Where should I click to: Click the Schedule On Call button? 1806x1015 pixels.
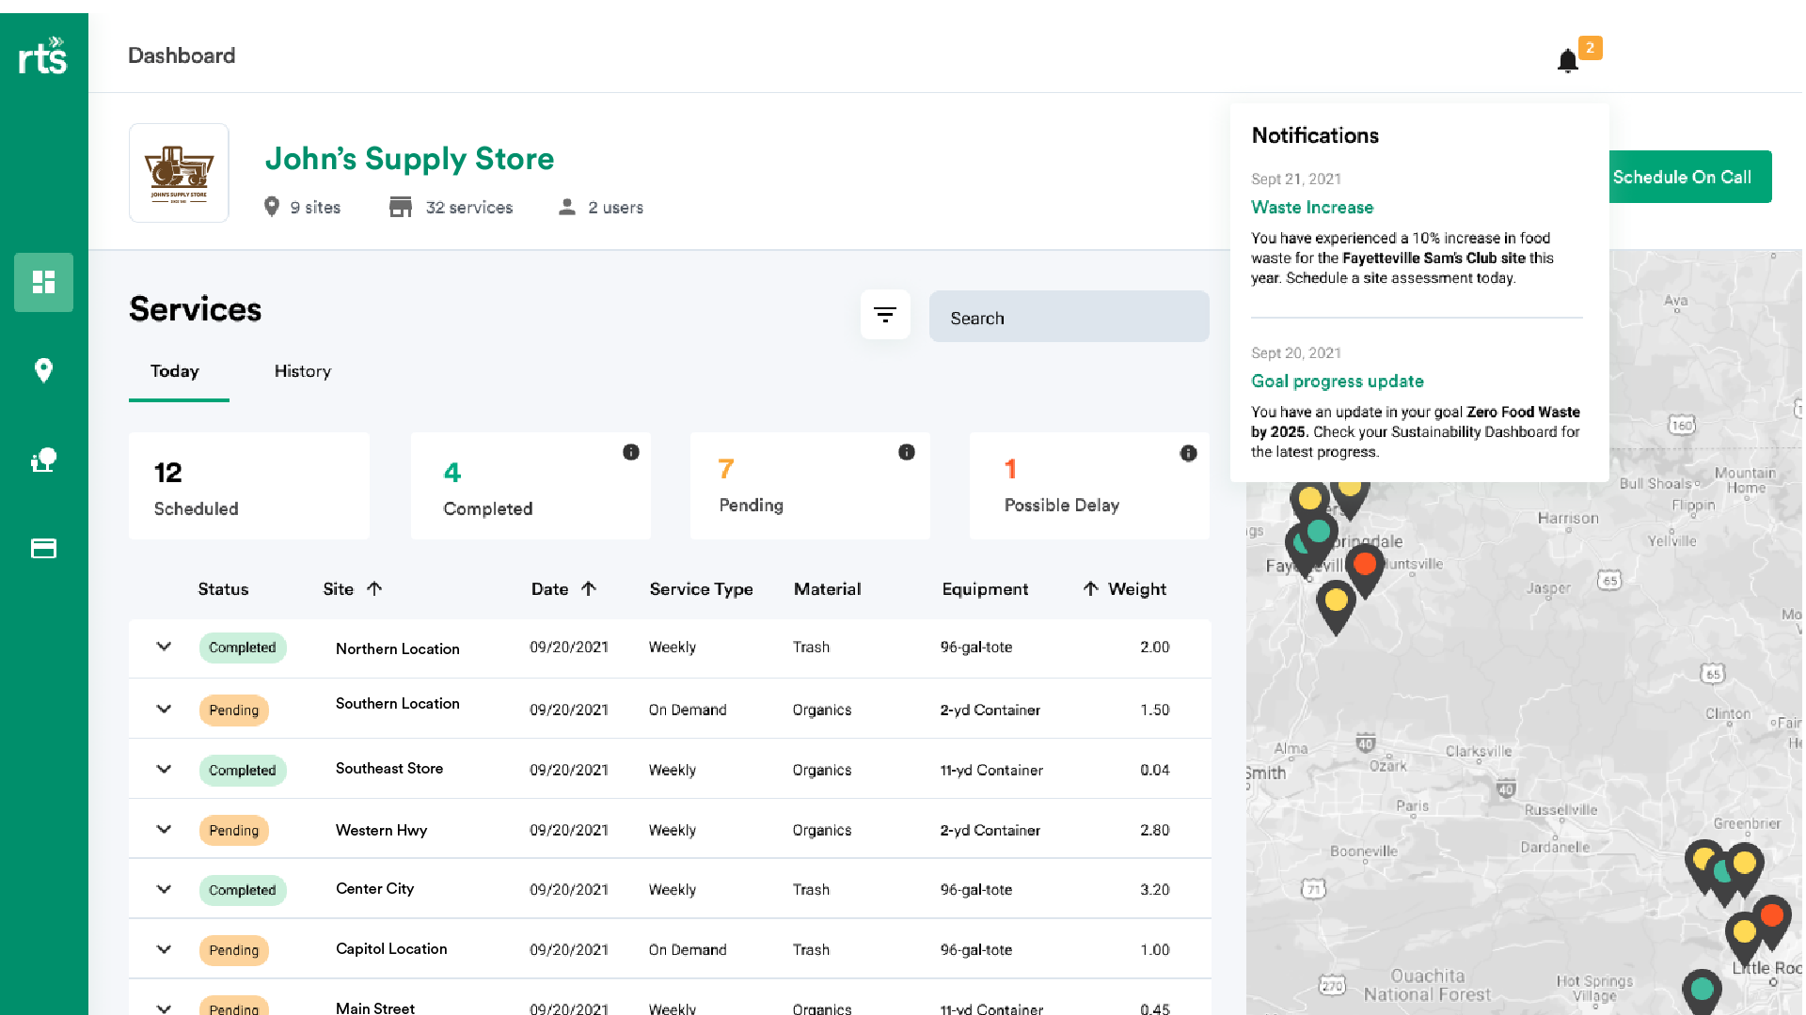pos(1690,177)
